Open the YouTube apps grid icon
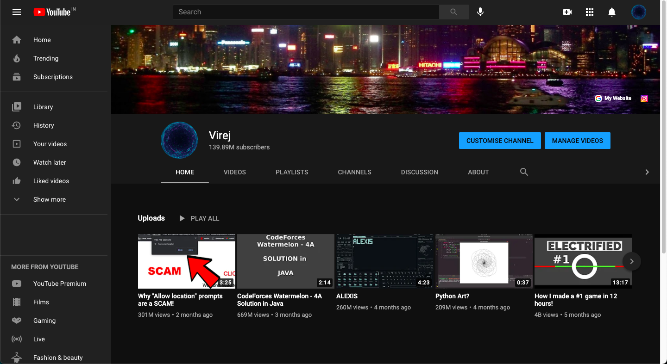This screenshot has width=667, height=364. pyautogui.click(x=589, y=12)
